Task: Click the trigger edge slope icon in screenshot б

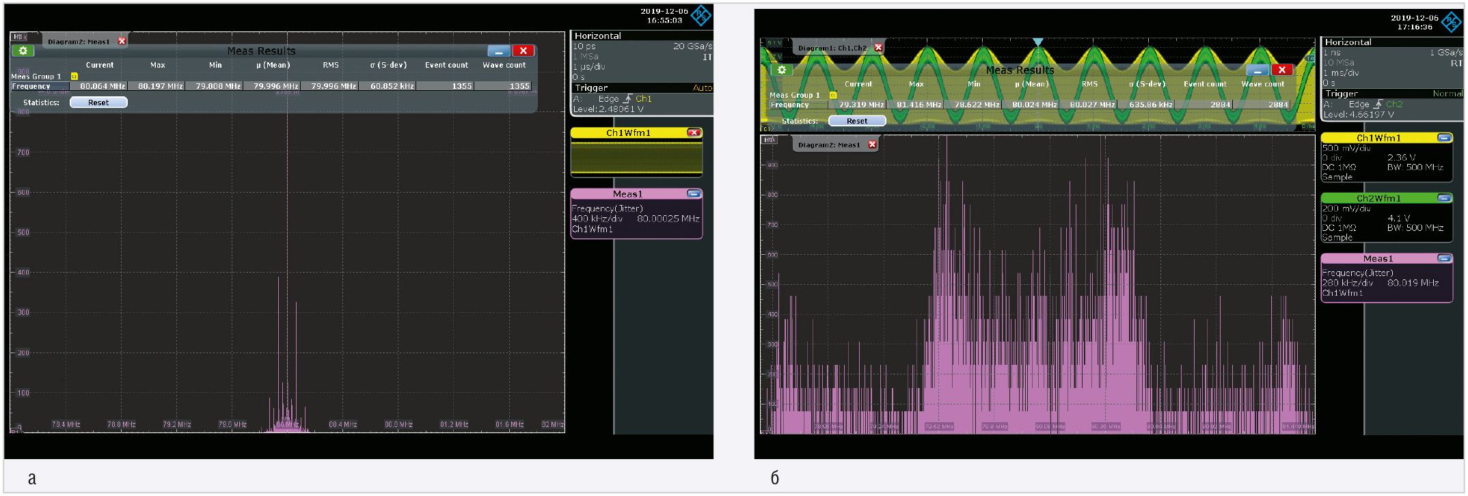Action: tap(1378, 104)
